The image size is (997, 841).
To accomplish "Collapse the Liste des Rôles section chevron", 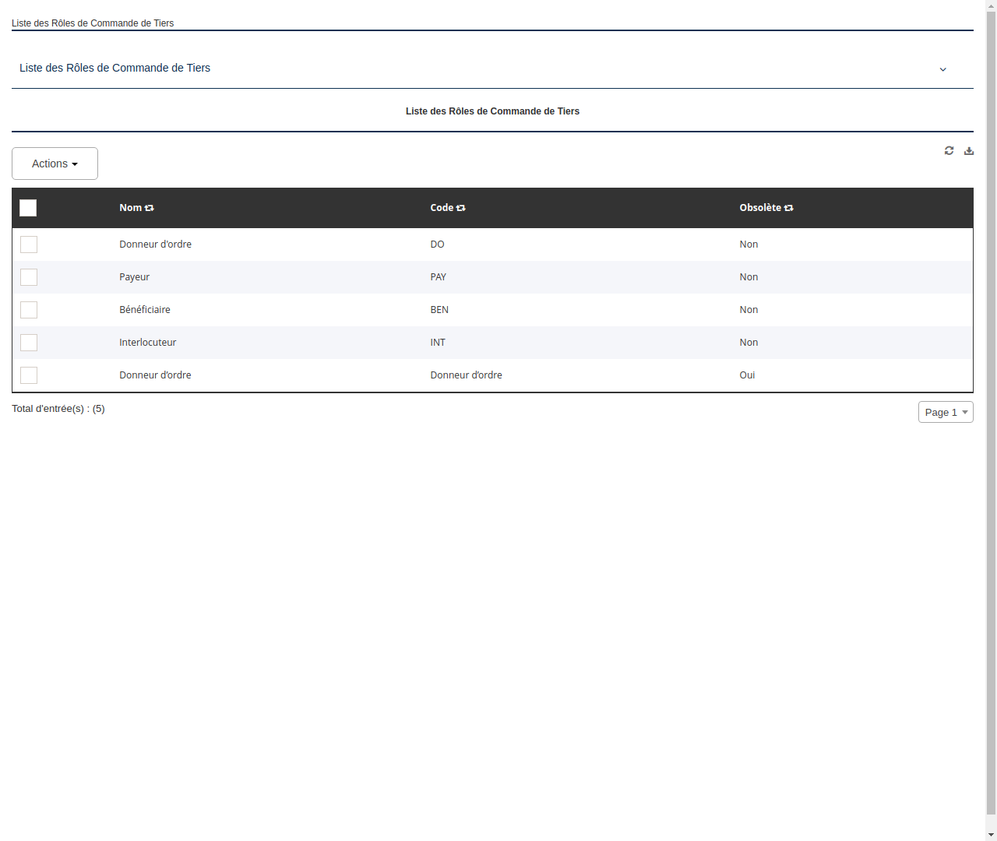I will tap(942, 69).
